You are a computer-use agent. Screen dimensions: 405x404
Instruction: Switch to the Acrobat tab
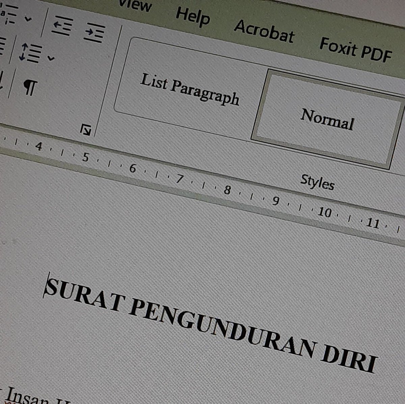pos(264,32)
